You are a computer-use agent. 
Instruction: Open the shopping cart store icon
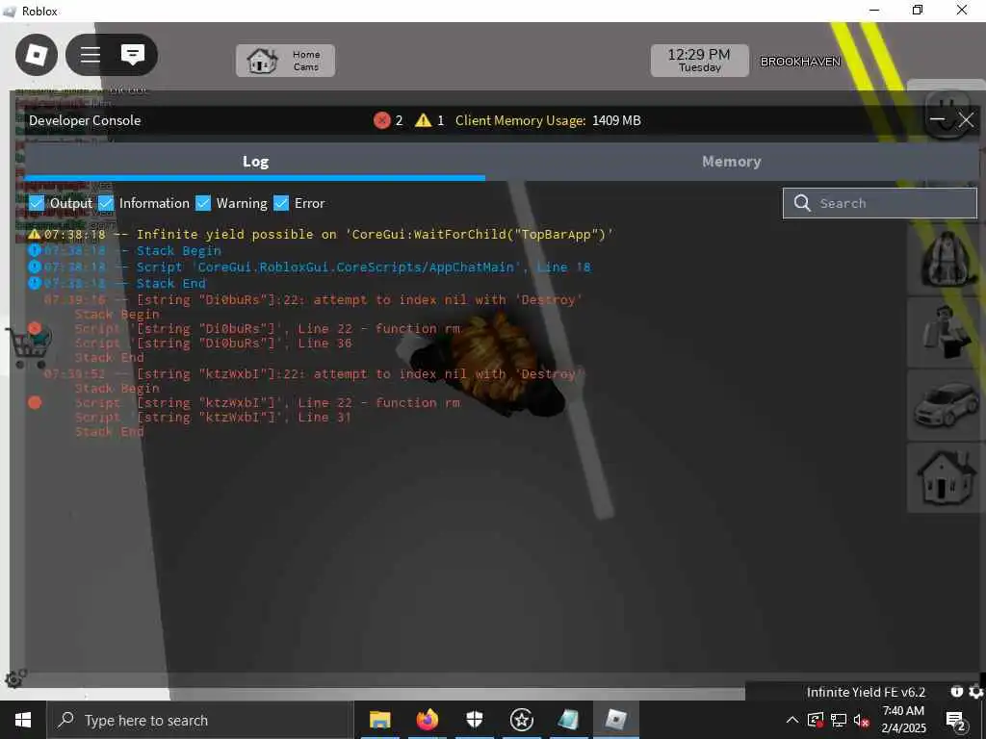pyautogui.click(x=28, y=346)
